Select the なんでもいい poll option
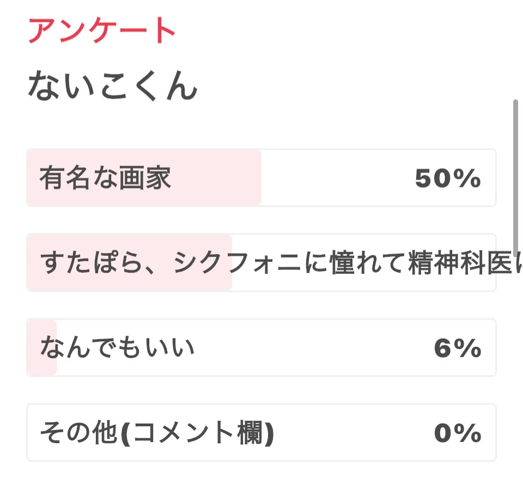523x491 pixels. point(261,348)
